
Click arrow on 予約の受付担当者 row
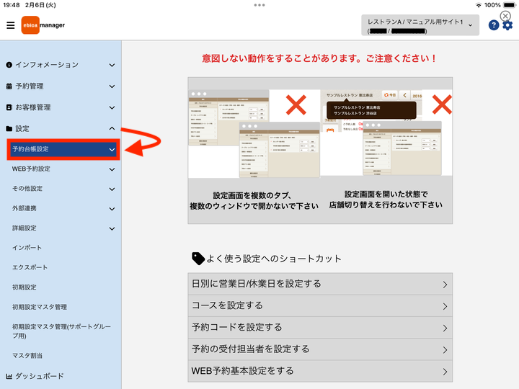pos(445,350)
